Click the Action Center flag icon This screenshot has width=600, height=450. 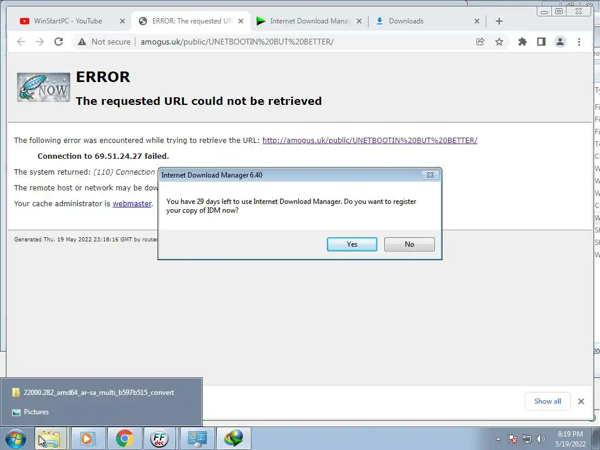[513, 439]
